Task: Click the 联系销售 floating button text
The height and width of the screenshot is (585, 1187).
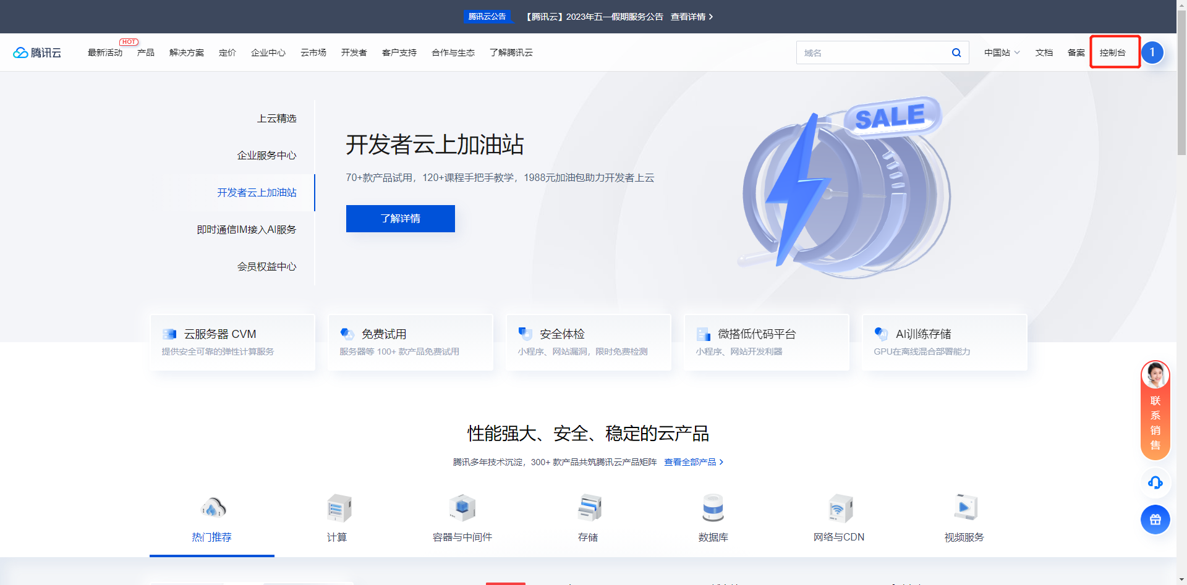Action: pyautogui.click(x=1155, y=423)
